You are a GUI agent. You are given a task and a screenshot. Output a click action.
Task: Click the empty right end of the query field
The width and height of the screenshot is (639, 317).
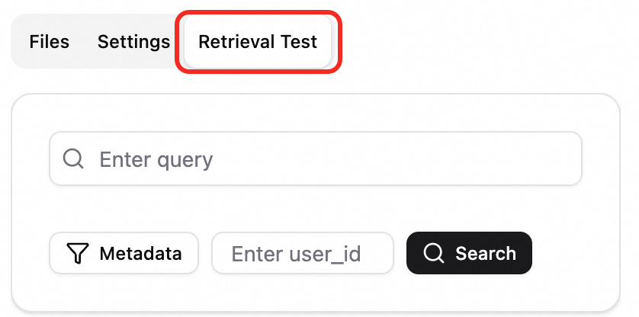pos(530,158)
